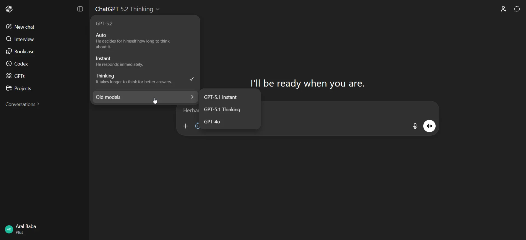The width and height of the screenshot is (526, 240).
Task: Click the AB profile avatar
Action: [x=9, y=230]
